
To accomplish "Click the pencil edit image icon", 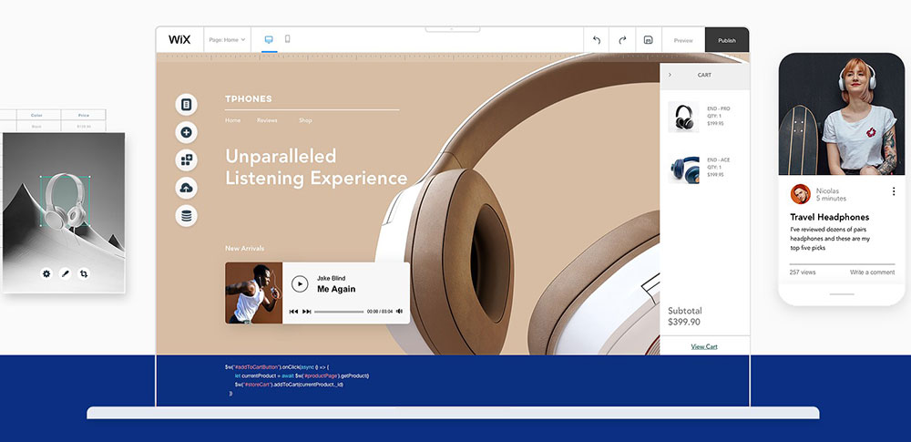I will 65,273.
